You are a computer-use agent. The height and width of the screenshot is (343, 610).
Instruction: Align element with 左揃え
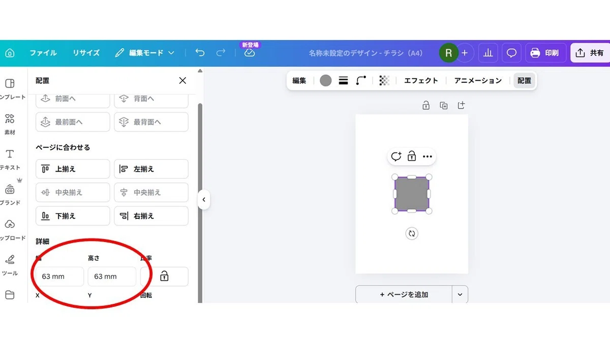click(x=151, y=169)
